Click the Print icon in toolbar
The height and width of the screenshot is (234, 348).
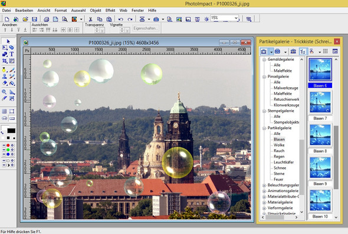point(46,19)
